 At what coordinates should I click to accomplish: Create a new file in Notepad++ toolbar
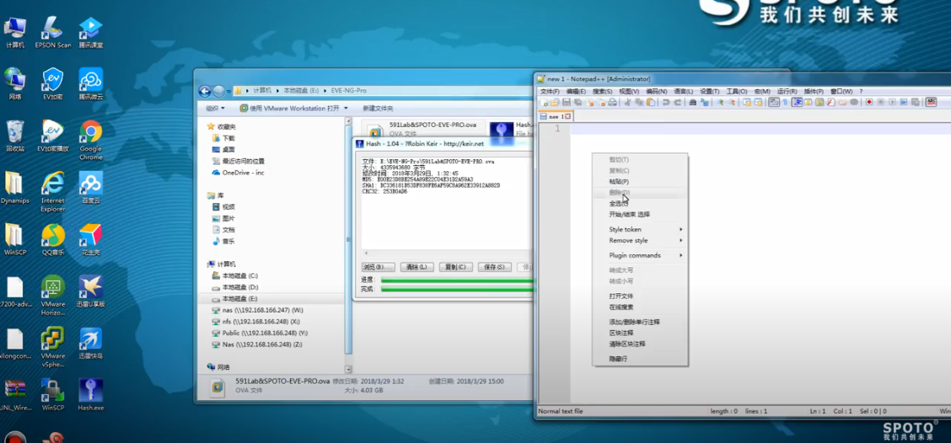tap(544, 102)
